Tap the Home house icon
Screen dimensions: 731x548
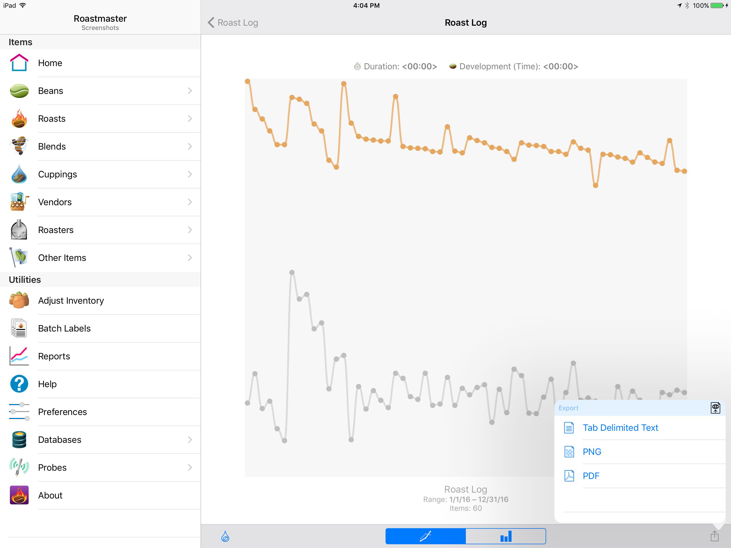point(19,63)
